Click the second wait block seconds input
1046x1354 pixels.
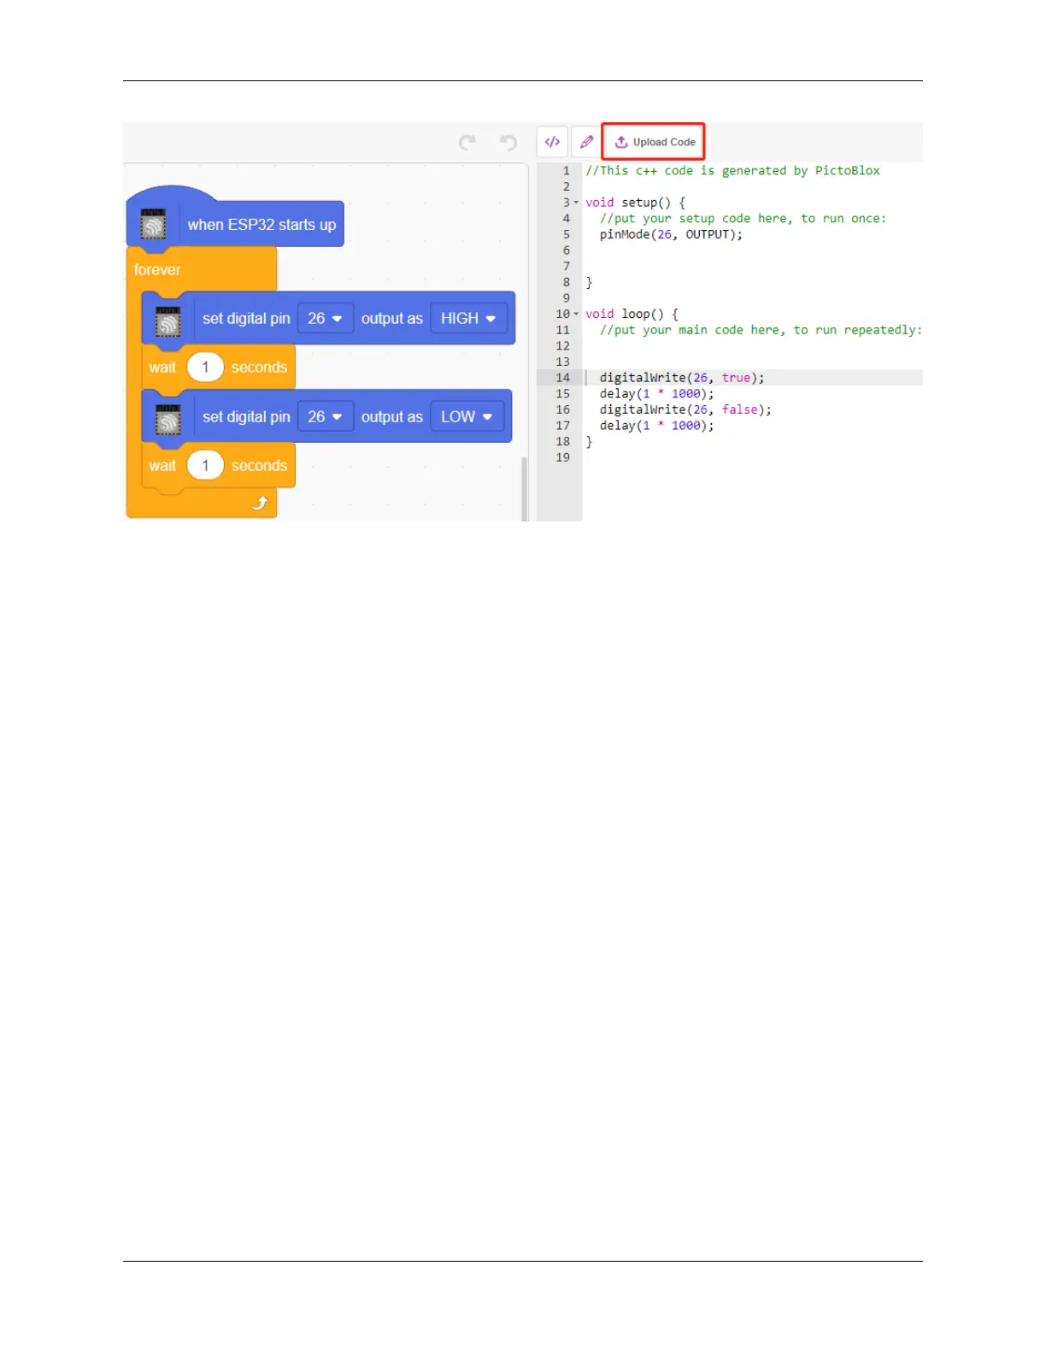pyautogui.click(x=205, y=465)
